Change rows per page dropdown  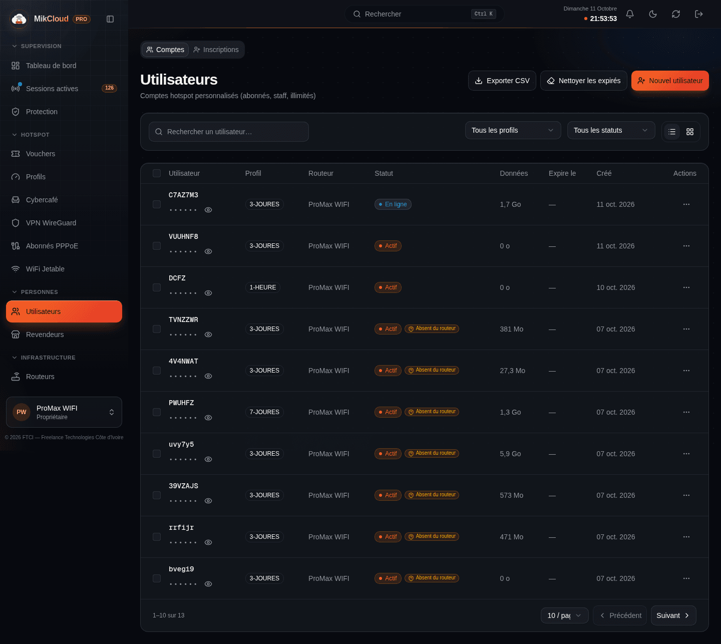564,615
